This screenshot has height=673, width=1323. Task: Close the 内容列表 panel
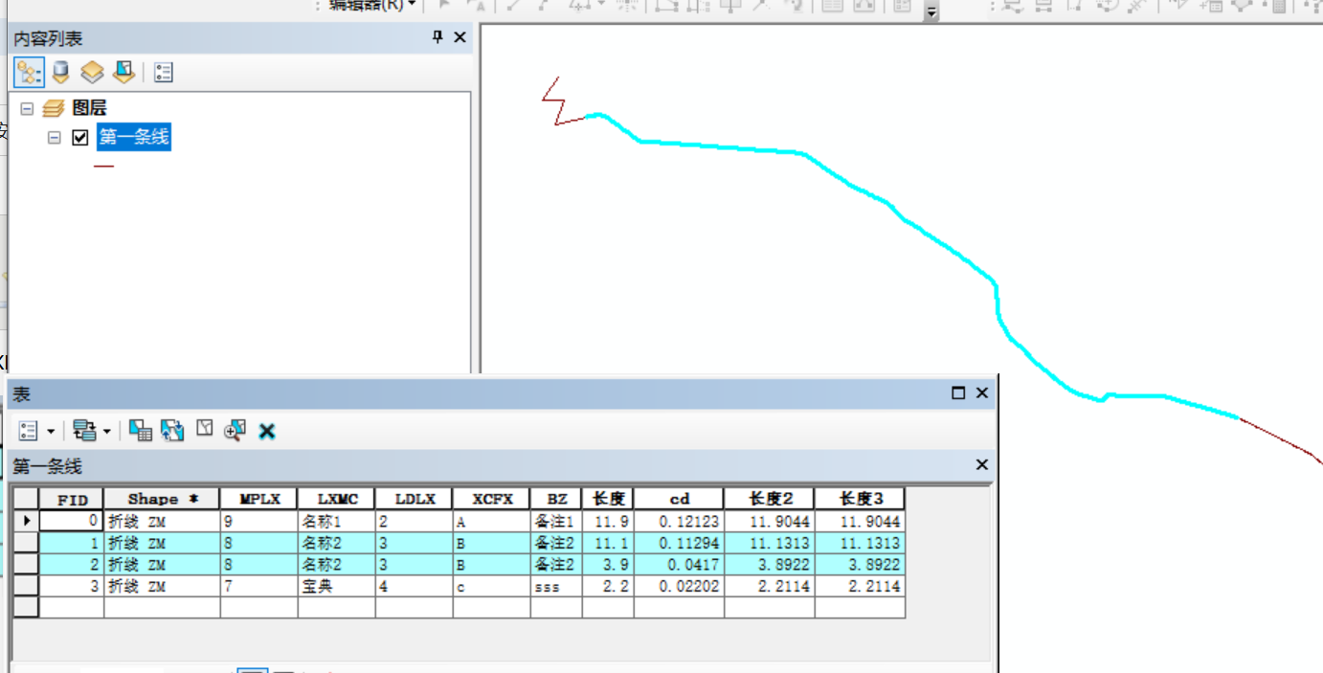click(460, 37)
